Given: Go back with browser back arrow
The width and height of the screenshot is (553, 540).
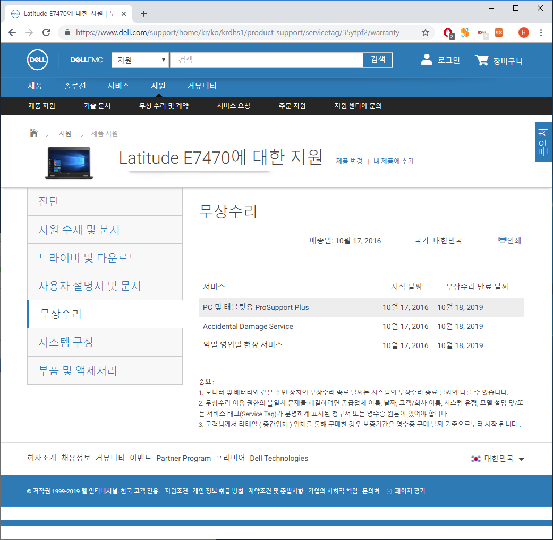Looking at the screenshot, I should [x=12, y=32].
